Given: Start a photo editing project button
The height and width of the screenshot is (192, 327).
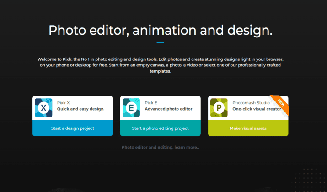Looking at the screenshot, I should tap(161, 128).
